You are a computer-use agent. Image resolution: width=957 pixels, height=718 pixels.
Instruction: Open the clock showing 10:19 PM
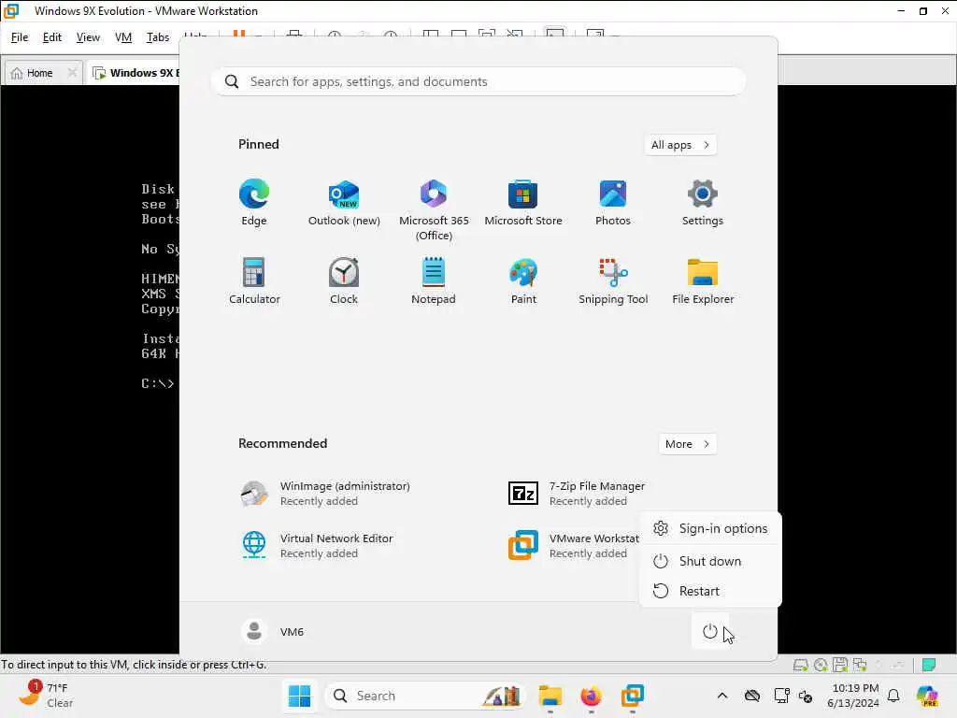point(852,696)
